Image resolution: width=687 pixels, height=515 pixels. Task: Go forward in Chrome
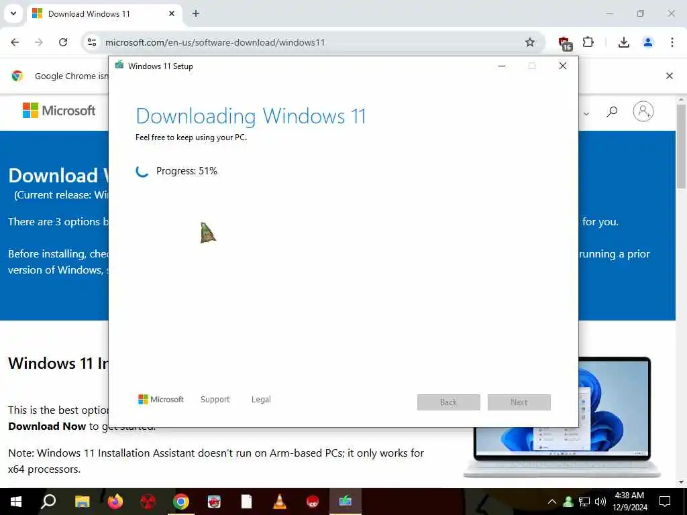pos(39,42)
